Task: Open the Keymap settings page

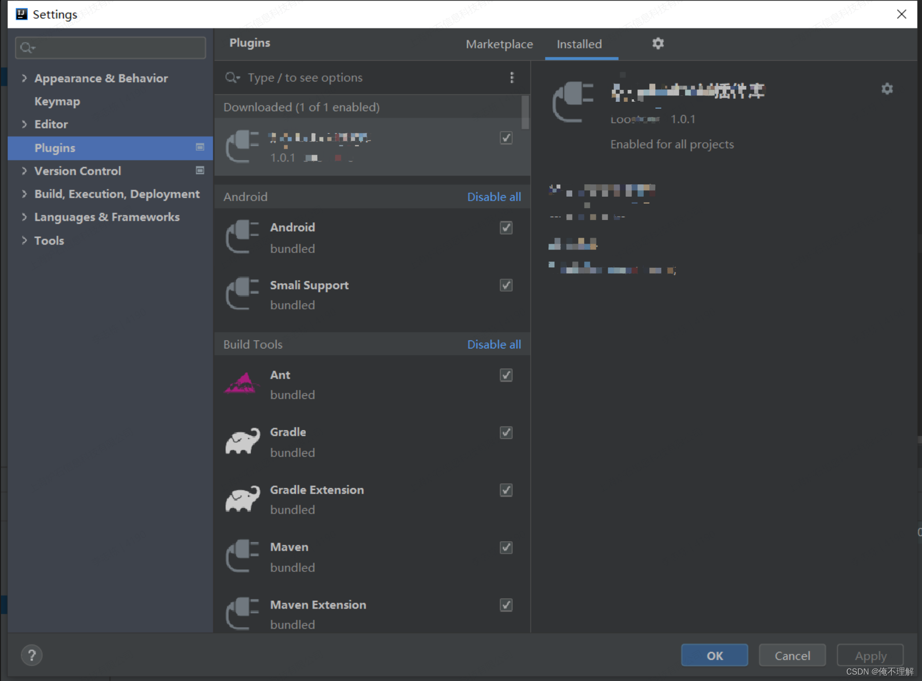Action: [x=57, y=101]
